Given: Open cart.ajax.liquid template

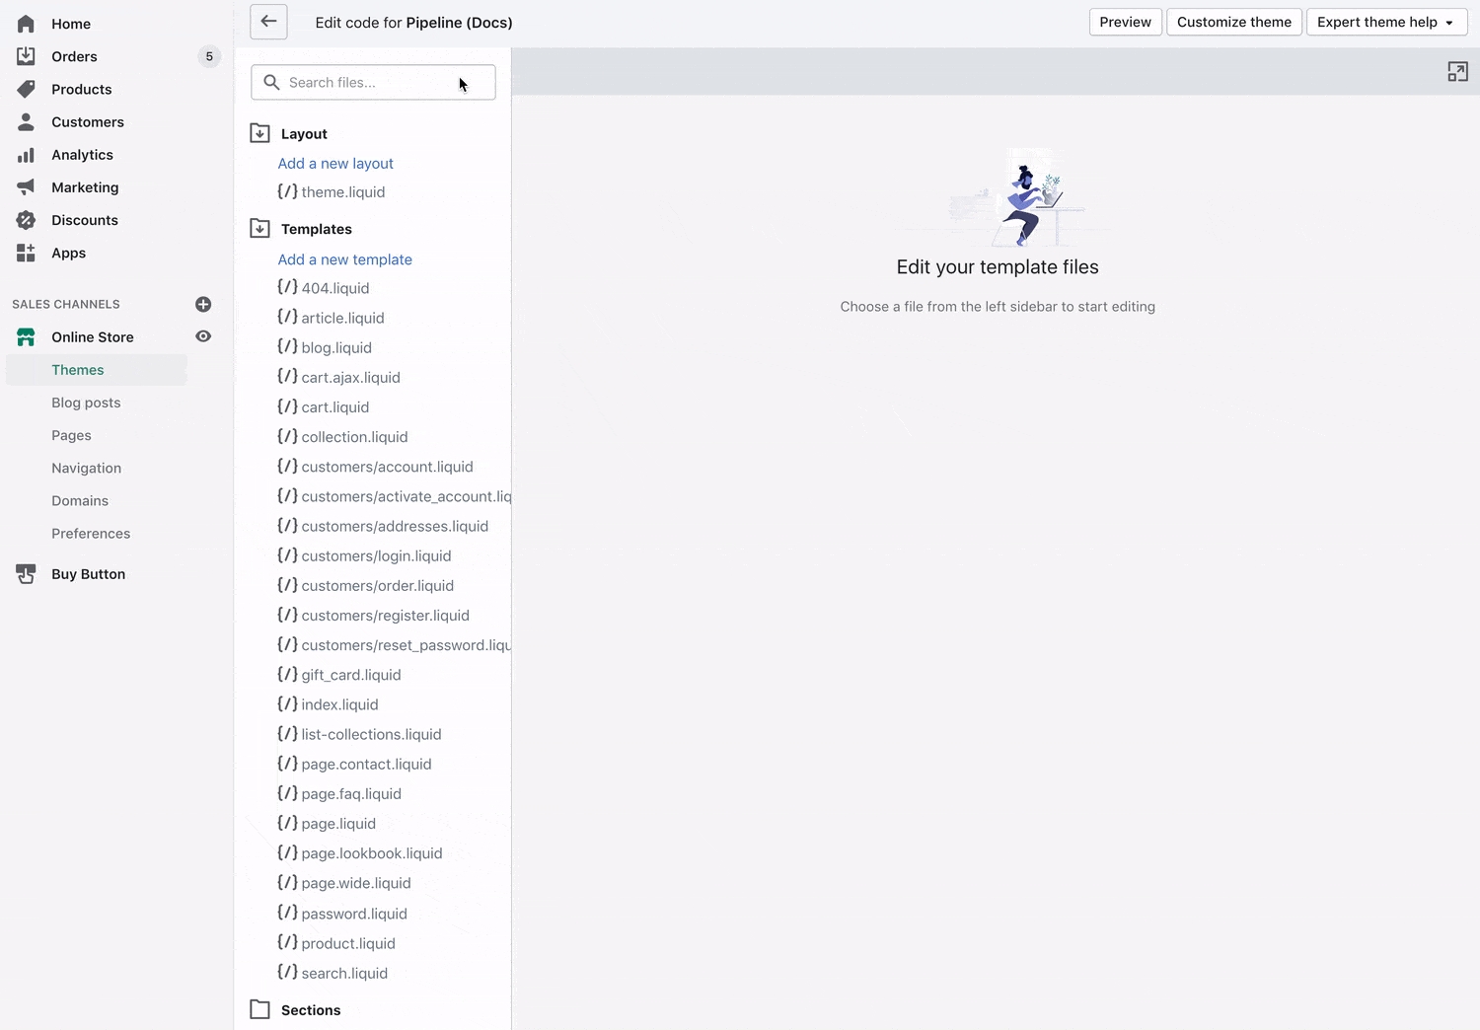Looking at the screenshot, I should coord(338,377).
